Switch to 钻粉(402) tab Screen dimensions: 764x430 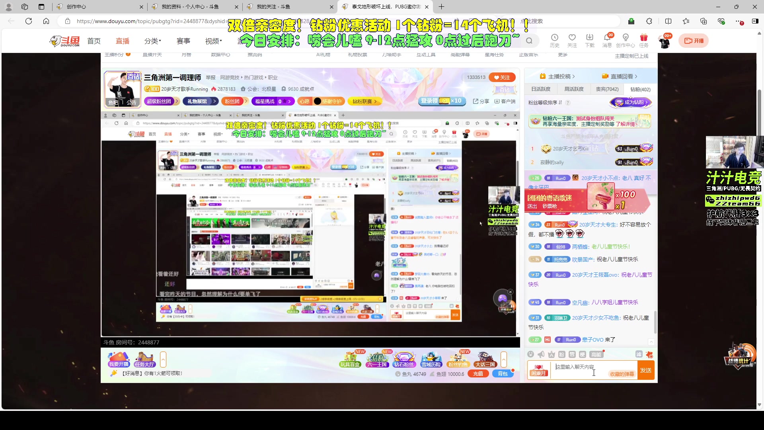(x=641, y=89)
